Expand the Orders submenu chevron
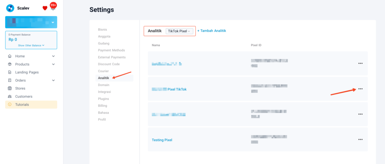The width and height of the screenshot is (385, 164). click(x=53, y=80)
